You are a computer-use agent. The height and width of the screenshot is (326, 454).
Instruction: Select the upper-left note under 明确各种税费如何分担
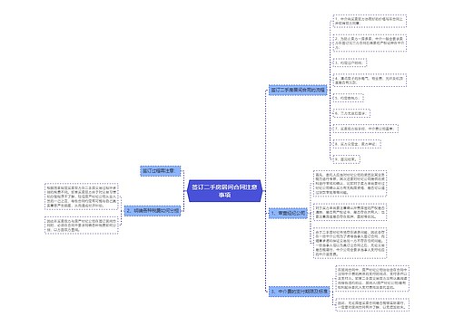click(82, 197)
